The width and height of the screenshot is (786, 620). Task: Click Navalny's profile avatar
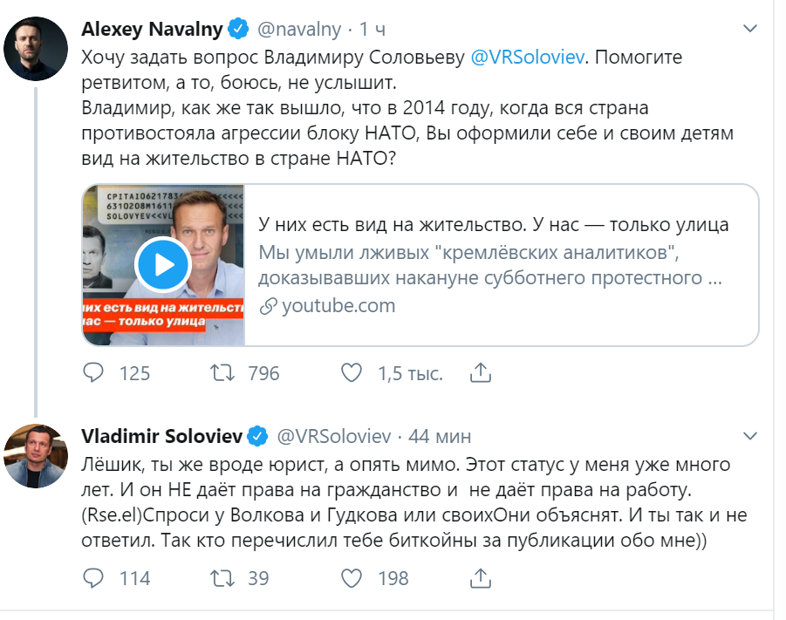point(36,48)
